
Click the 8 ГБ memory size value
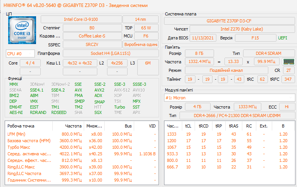coord(199,53)
